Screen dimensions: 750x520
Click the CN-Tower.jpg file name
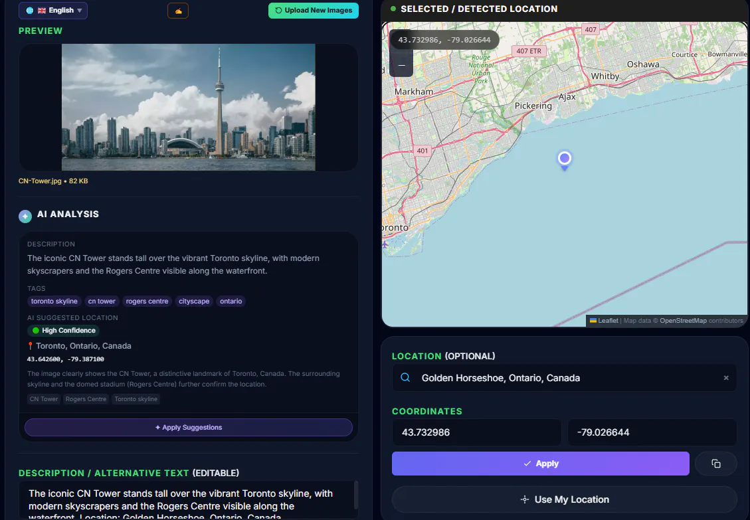(x=40, y=181)
